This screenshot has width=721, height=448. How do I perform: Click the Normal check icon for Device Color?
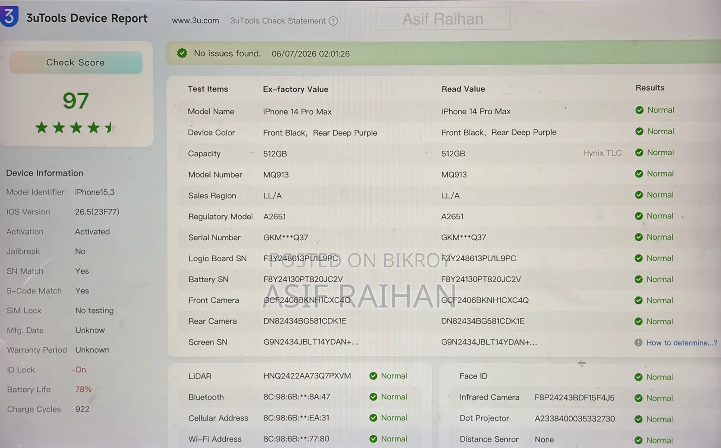(639, 131)
